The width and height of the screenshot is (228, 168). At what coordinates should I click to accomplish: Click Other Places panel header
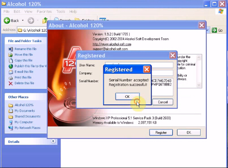click(26, 97)
